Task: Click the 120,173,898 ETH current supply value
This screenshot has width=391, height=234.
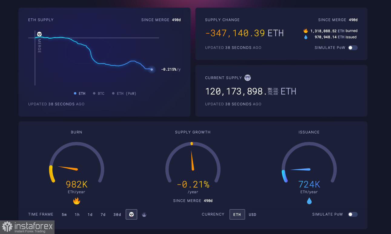Action: [x=250, y=91]
